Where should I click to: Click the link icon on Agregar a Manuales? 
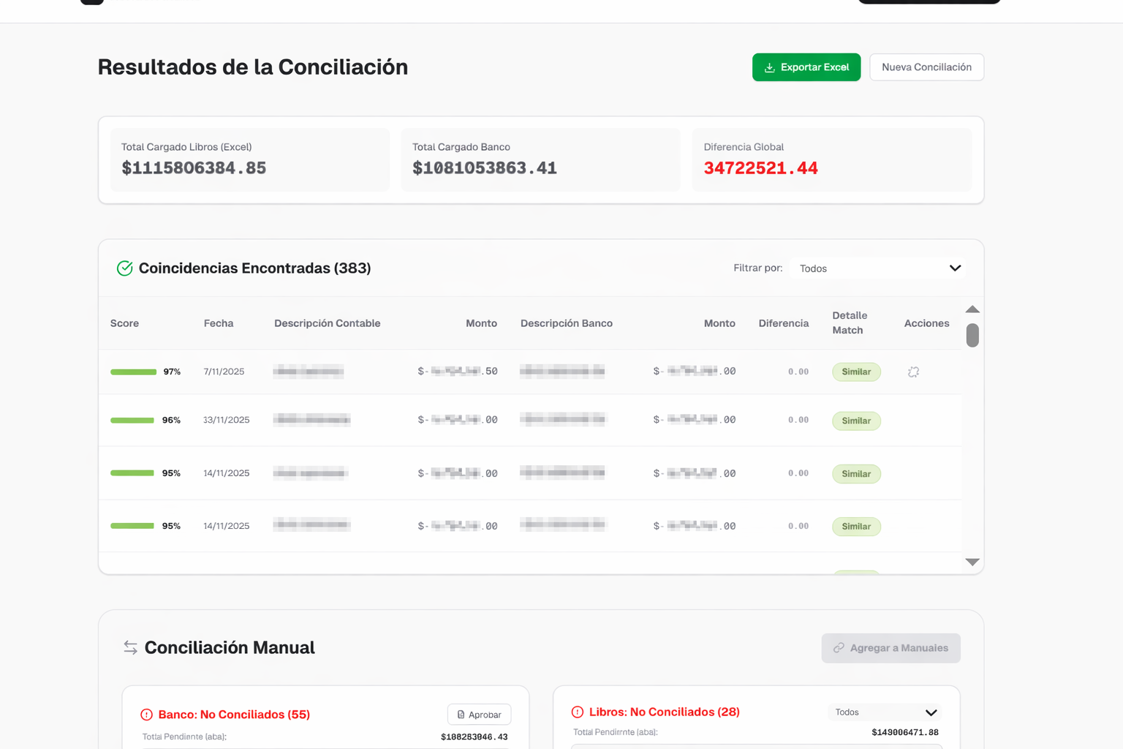[x=838, y=648]
